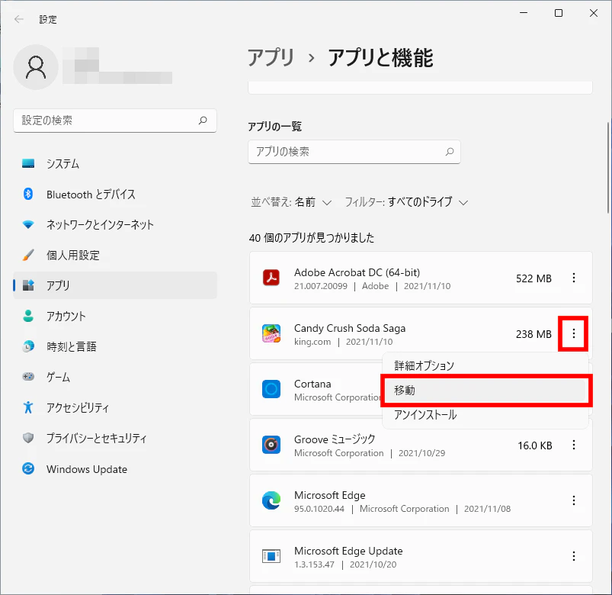
Task: Maximize the 設定 window
Action: tap(559, 13)
